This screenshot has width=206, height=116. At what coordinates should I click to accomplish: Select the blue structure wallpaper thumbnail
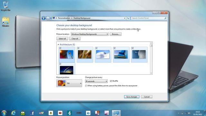(121, 54)
